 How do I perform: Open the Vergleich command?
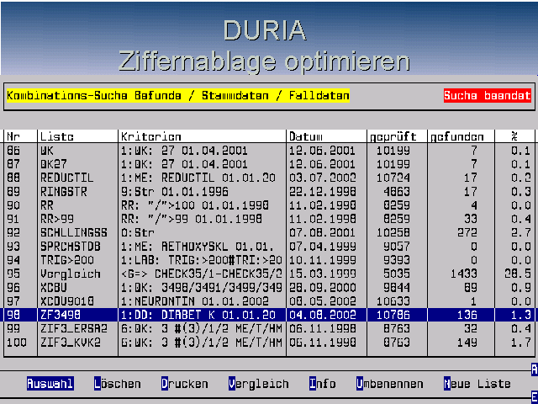pos(258,384)
